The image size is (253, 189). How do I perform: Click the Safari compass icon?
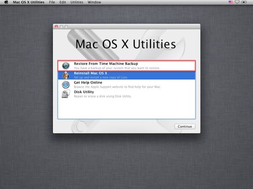[66, 85]
